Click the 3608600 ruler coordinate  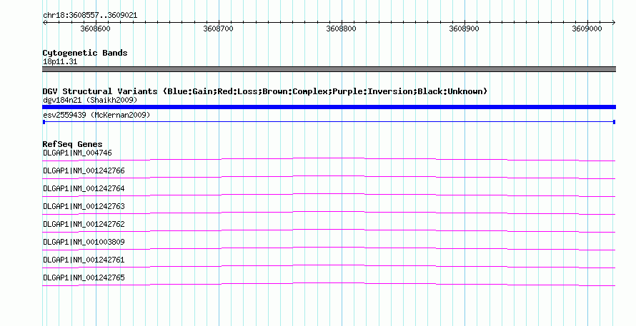click(95, 29)
